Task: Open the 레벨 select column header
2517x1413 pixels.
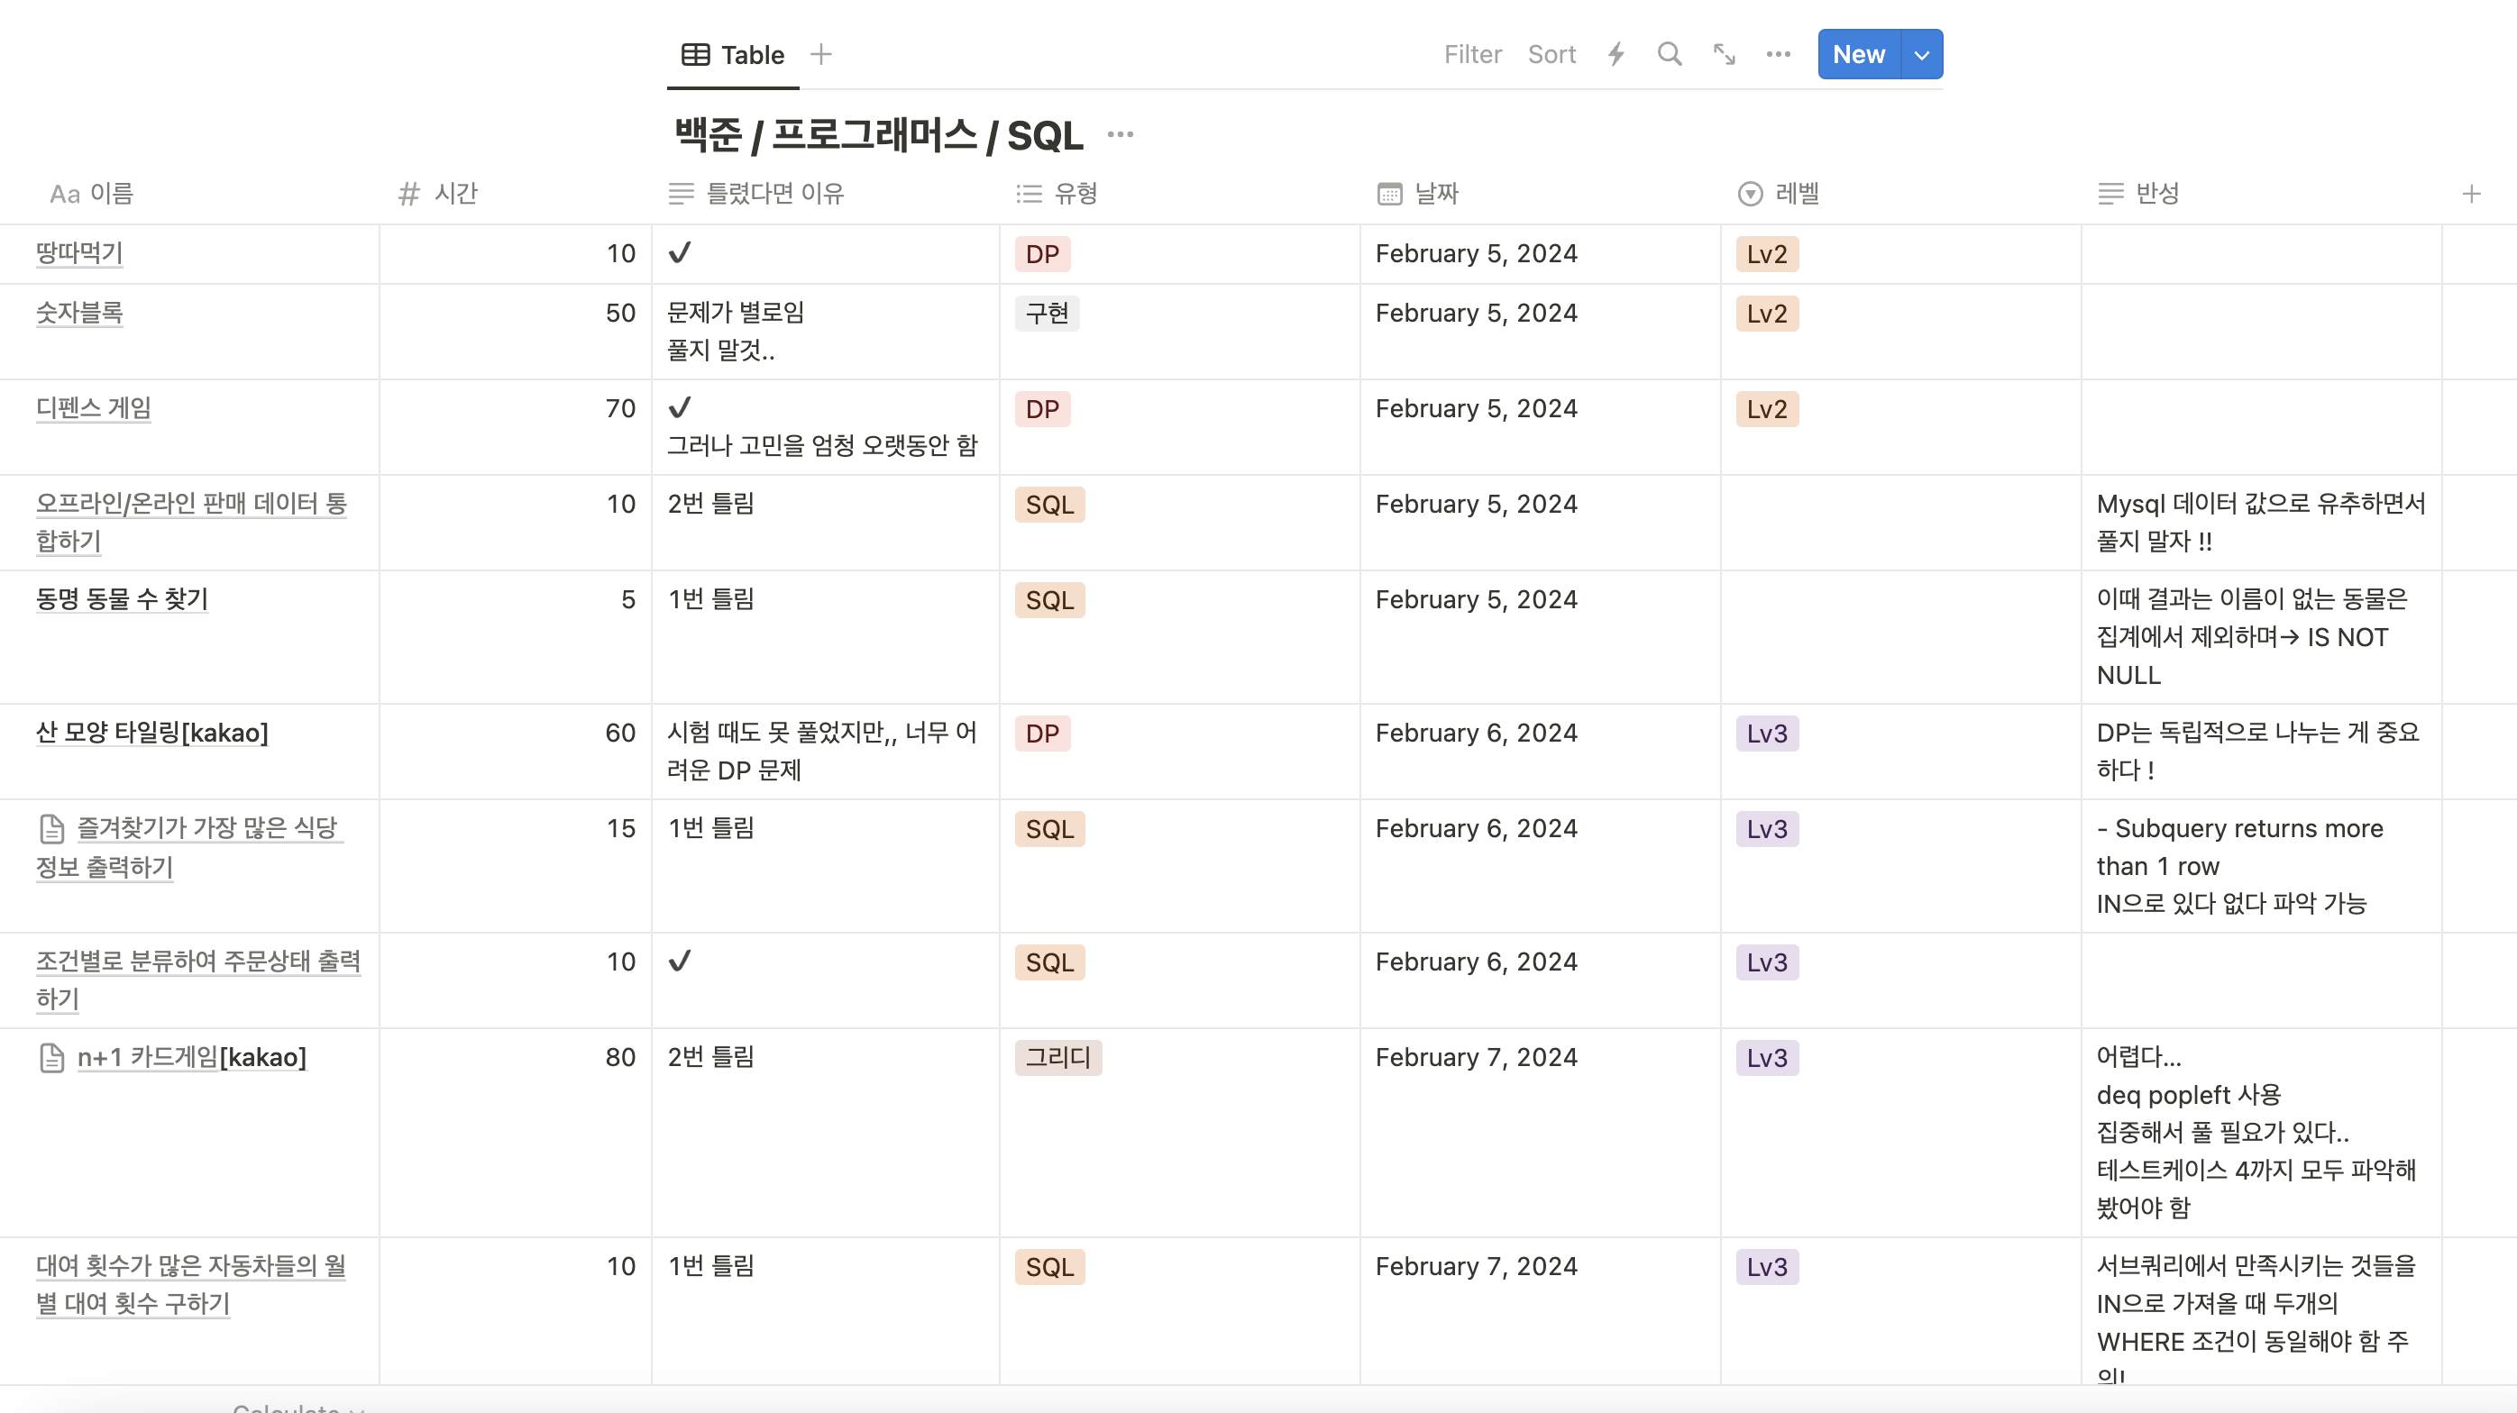Action: [x=1796, y=194]
